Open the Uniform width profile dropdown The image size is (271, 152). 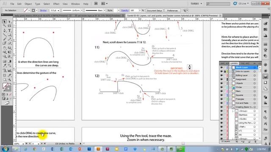click(82, 11)
